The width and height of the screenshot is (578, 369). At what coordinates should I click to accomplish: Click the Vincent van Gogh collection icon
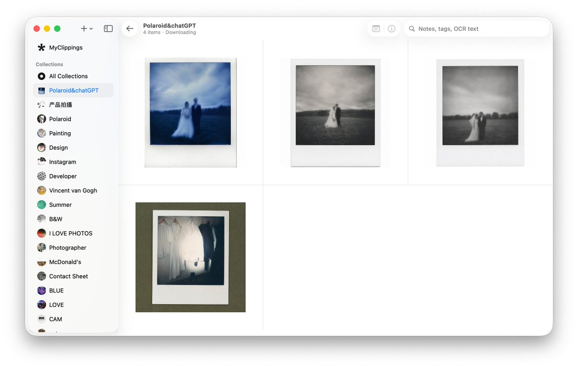41,191
